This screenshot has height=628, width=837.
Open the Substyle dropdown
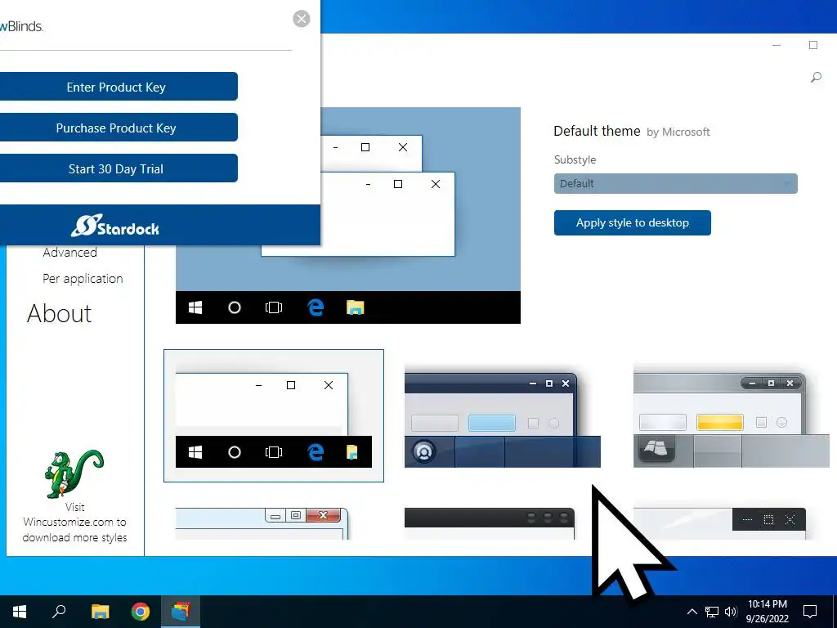pos(675,184)
